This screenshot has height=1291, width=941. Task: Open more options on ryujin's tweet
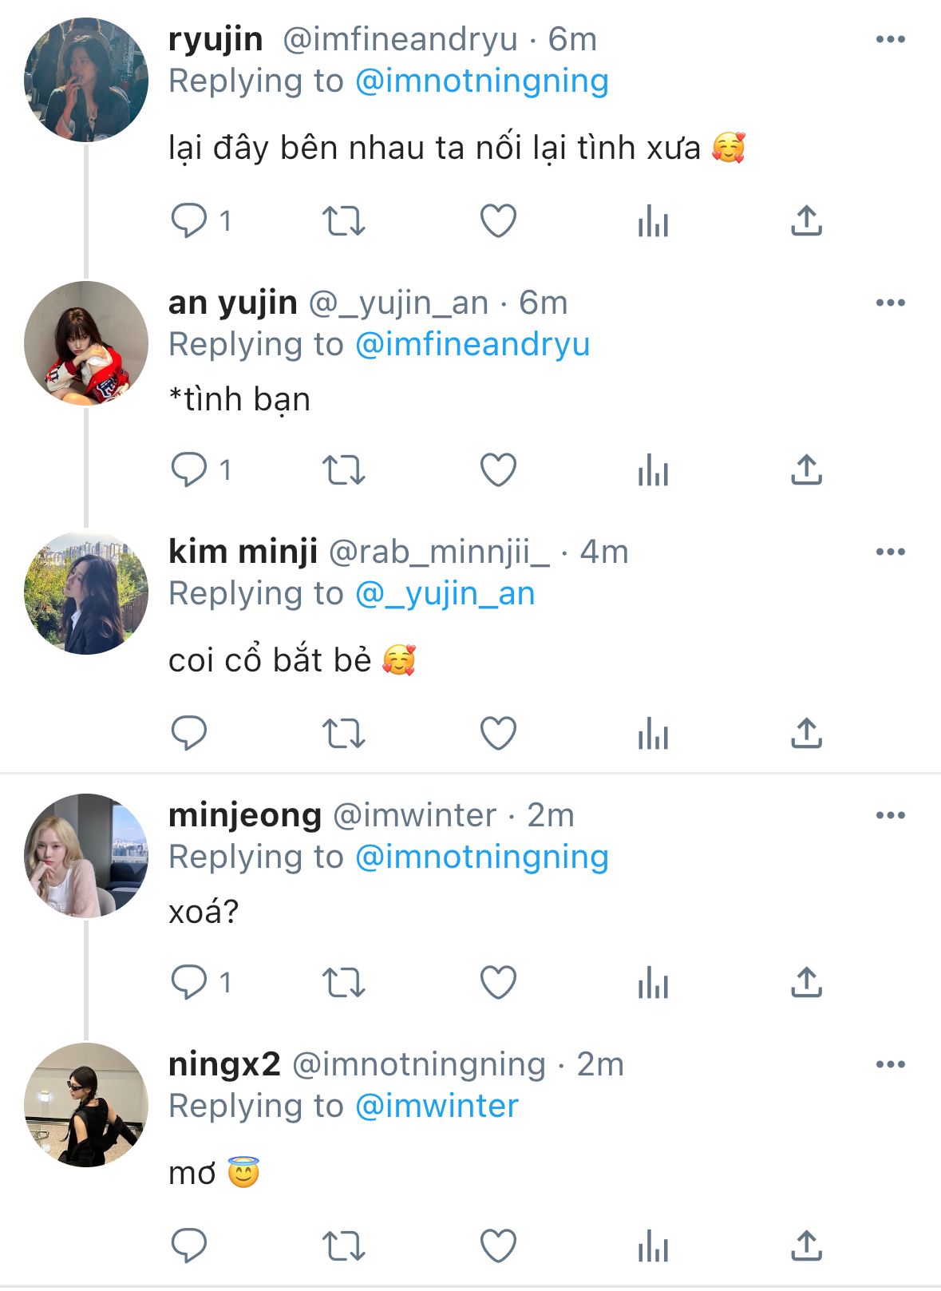[890, 39]
